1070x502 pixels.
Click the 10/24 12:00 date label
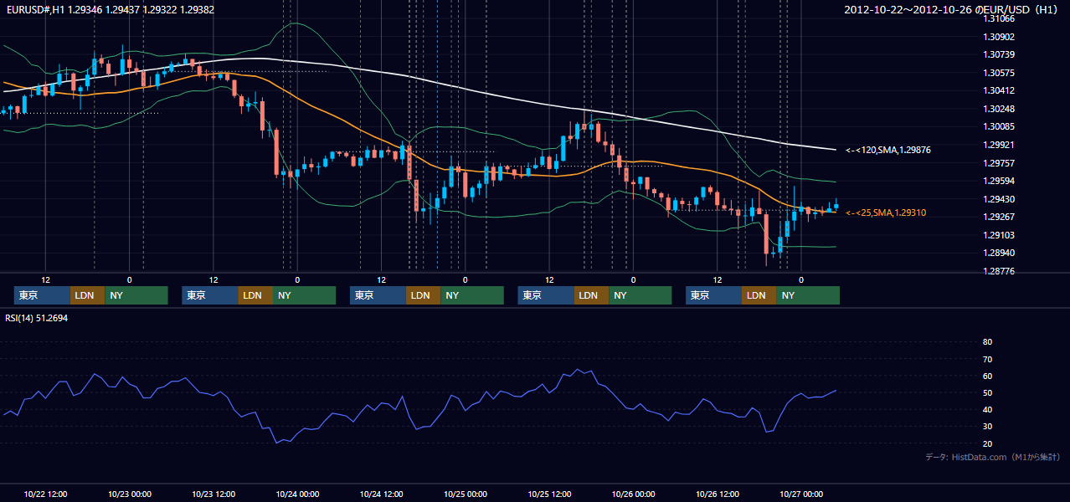click(381, 494)
